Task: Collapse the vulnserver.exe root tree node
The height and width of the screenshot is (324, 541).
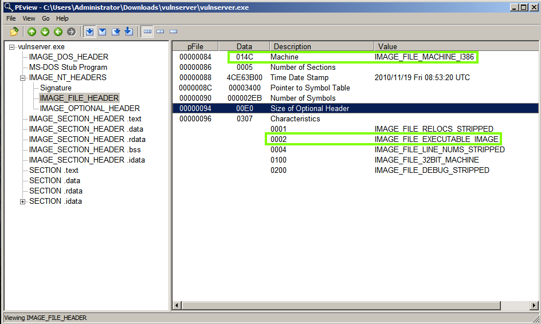Action: [12, 47]
